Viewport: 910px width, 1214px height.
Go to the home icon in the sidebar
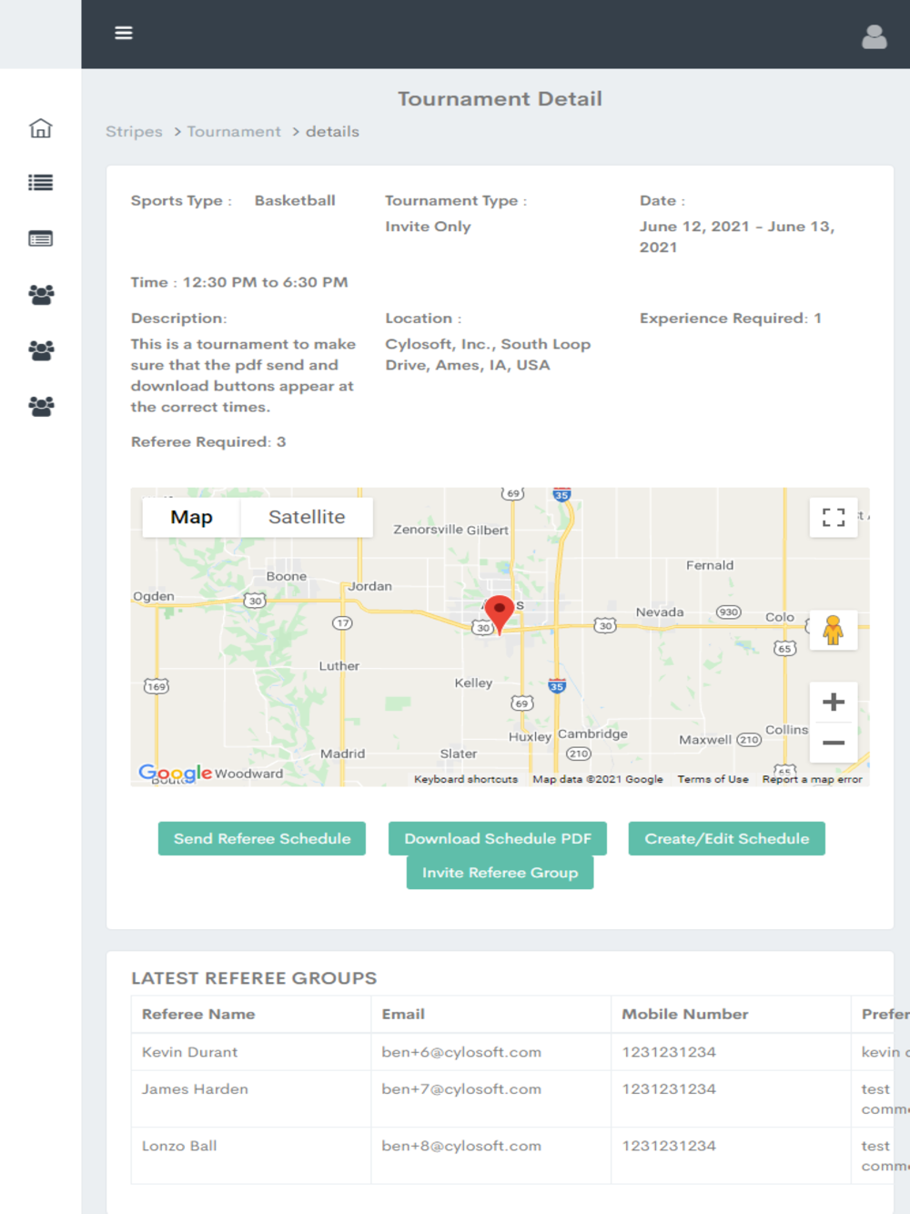pyautogui.click(x=41, y=128)
